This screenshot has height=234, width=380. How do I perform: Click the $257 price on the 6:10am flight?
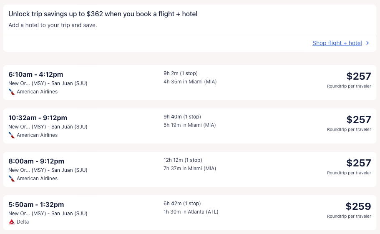click(358, 76)
